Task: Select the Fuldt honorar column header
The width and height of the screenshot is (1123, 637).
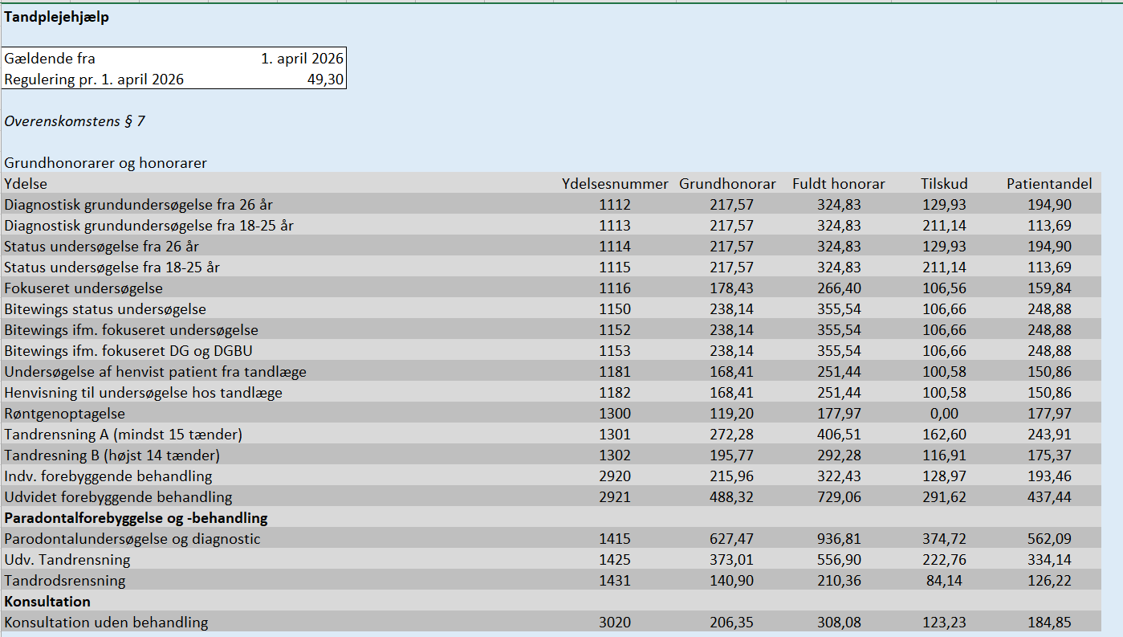Action: [x=838, y=184]
